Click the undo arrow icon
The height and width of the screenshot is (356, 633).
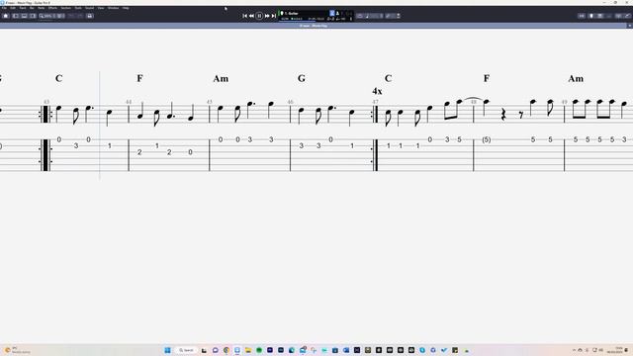pos(71,16)
